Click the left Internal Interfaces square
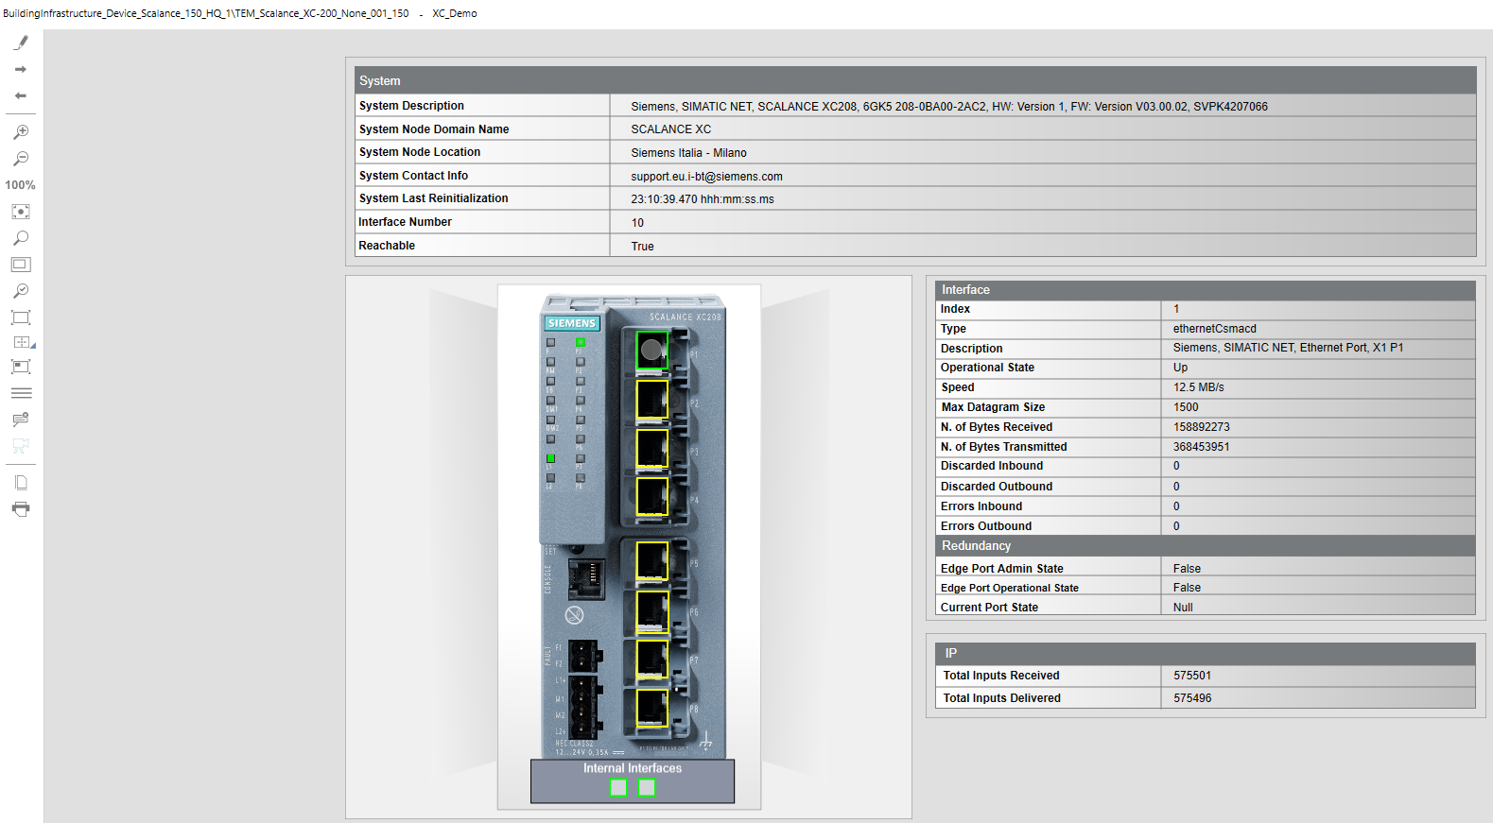Viewport: 1493px width, 823px height. coord(617,787)
